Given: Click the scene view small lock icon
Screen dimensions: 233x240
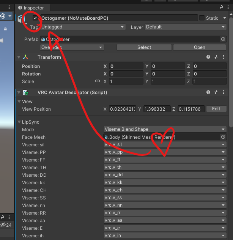Looking at the screenshot, I should pos(5,28).
